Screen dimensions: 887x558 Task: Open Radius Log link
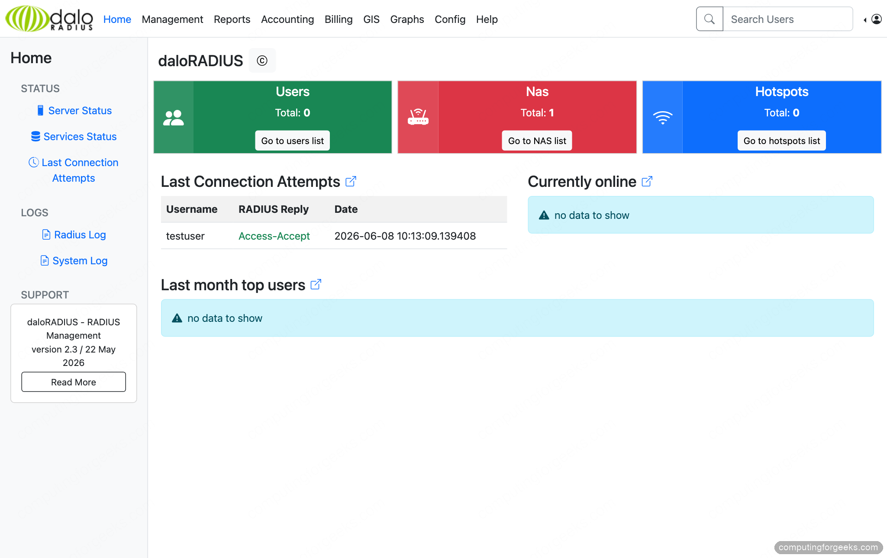point(80,234)
